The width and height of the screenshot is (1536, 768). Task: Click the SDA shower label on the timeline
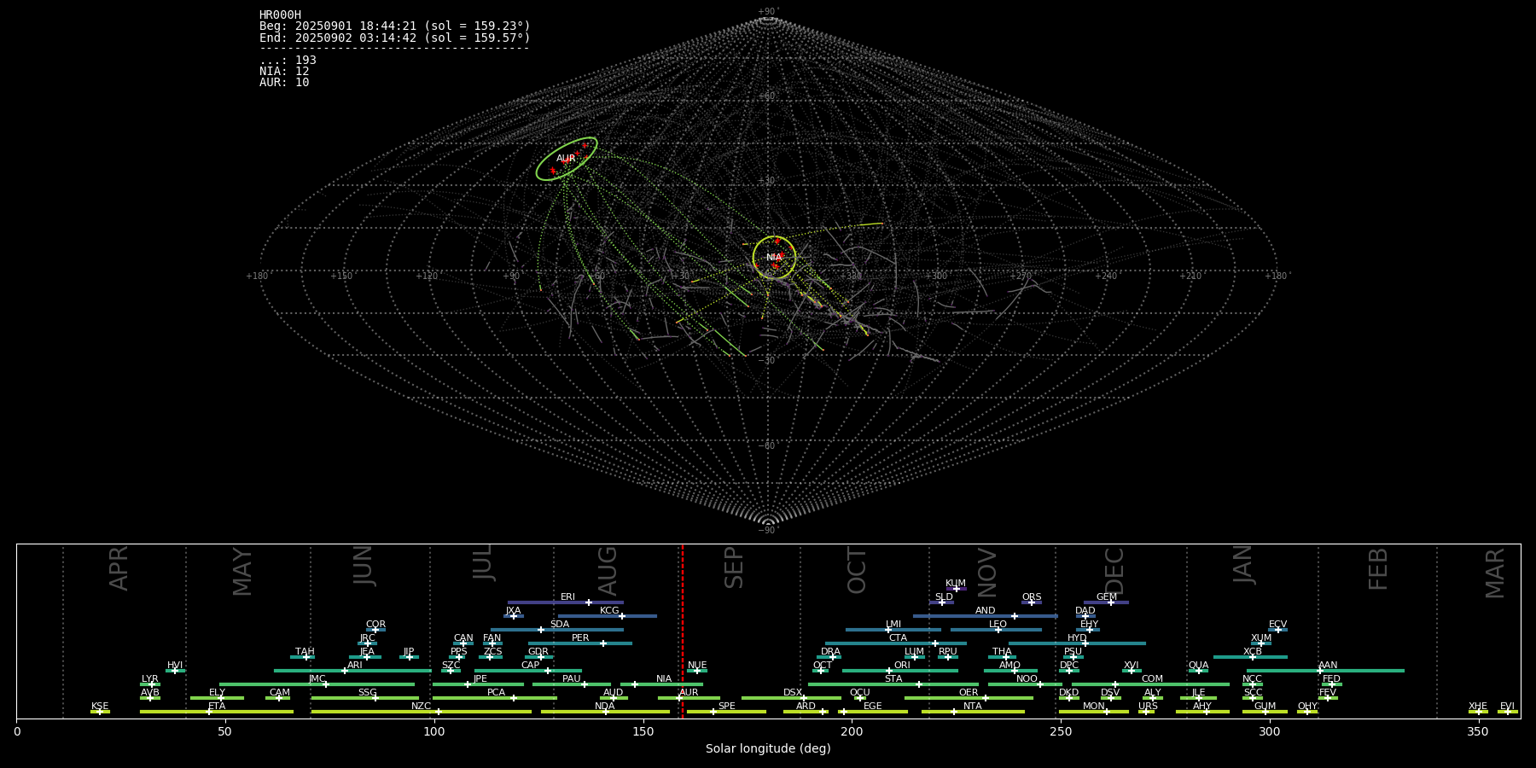(x=560, y=624)
